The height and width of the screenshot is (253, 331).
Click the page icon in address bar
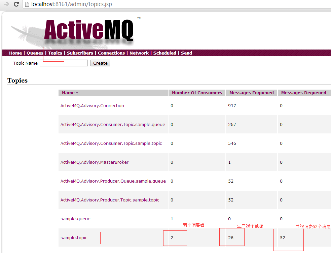(27, 4)
